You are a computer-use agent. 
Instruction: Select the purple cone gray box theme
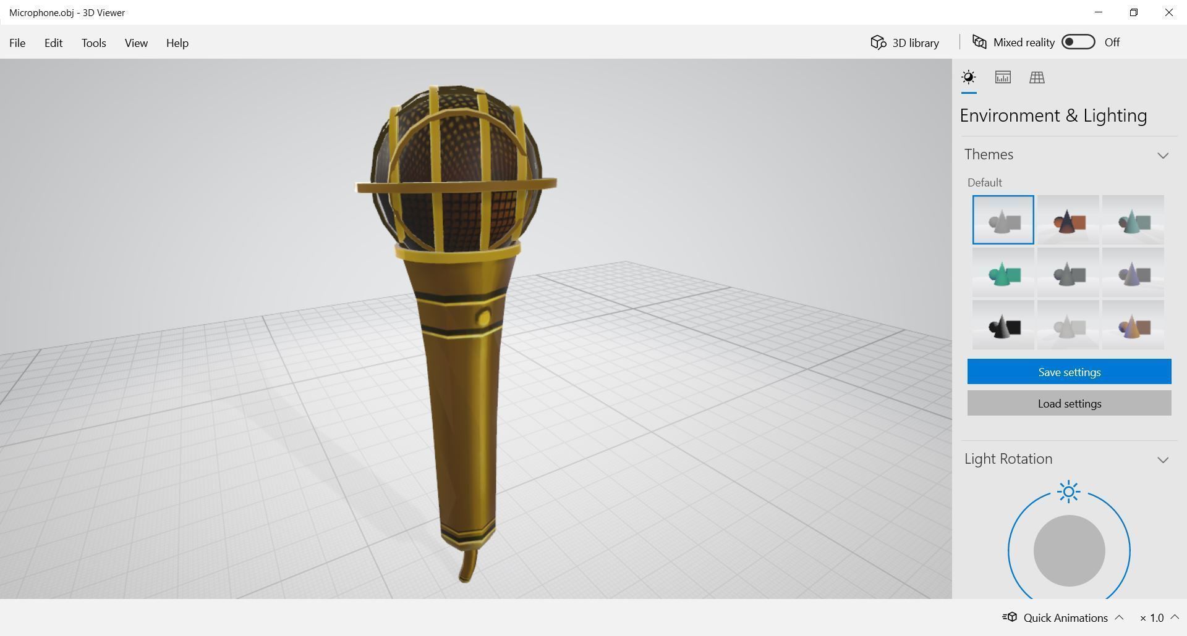[x=1133, y=272]
